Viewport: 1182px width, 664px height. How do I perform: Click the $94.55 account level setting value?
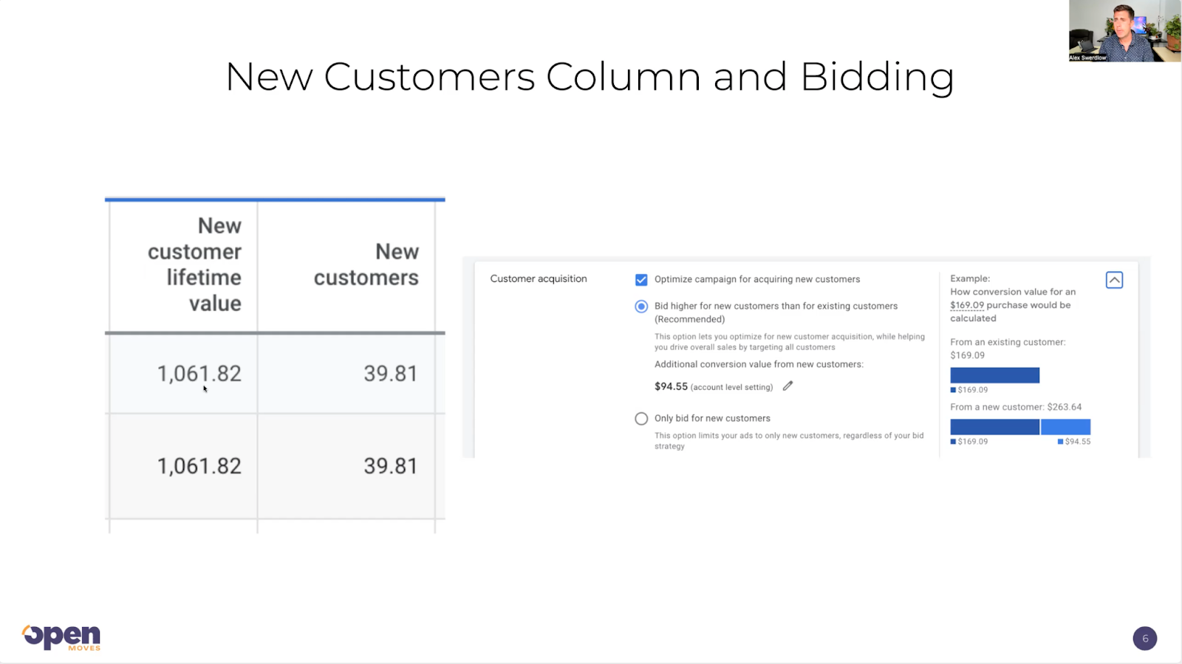coord(671,386)
